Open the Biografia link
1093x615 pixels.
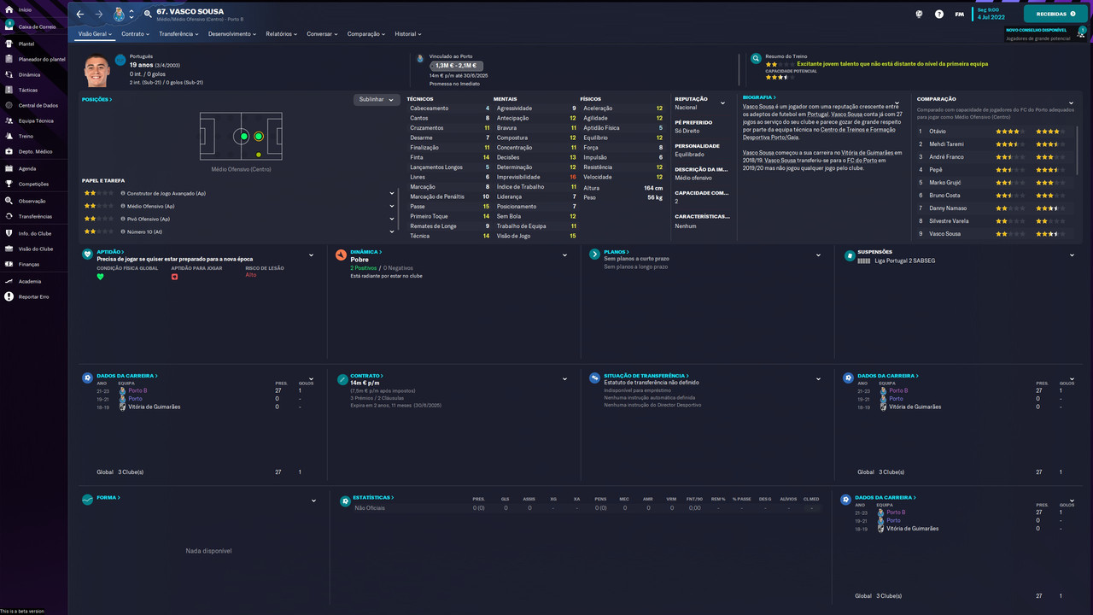pos(758,97)
